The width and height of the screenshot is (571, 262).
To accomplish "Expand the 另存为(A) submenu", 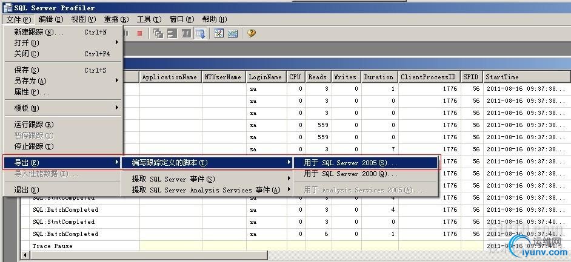I will pos(62,81).
